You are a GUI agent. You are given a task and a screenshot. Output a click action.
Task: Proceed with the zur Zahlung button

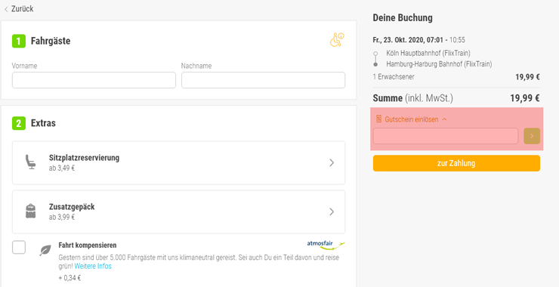457,163
